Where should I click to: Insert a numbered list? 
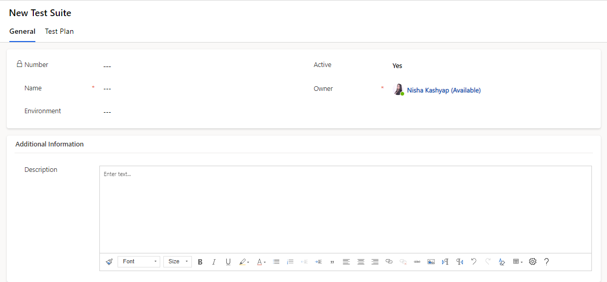(x=290, y=262)
